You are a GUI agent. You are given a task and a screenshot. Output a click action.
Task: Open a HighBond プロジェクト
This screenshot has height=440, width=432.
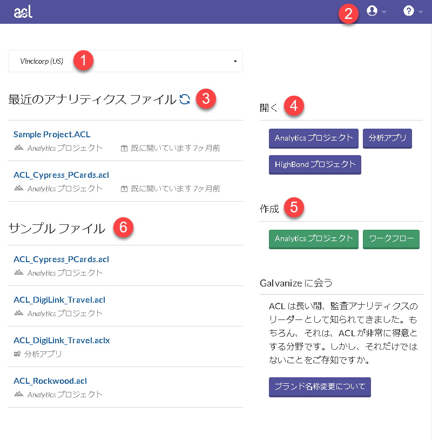tap(315, 164)
